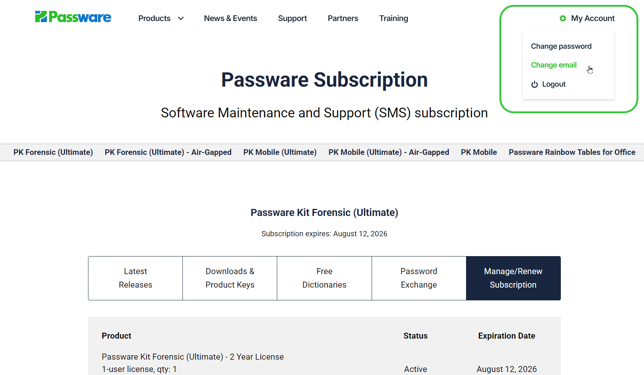
Task: Click the Active status cell
Action: pyautogui.click(x=415, y=369)
